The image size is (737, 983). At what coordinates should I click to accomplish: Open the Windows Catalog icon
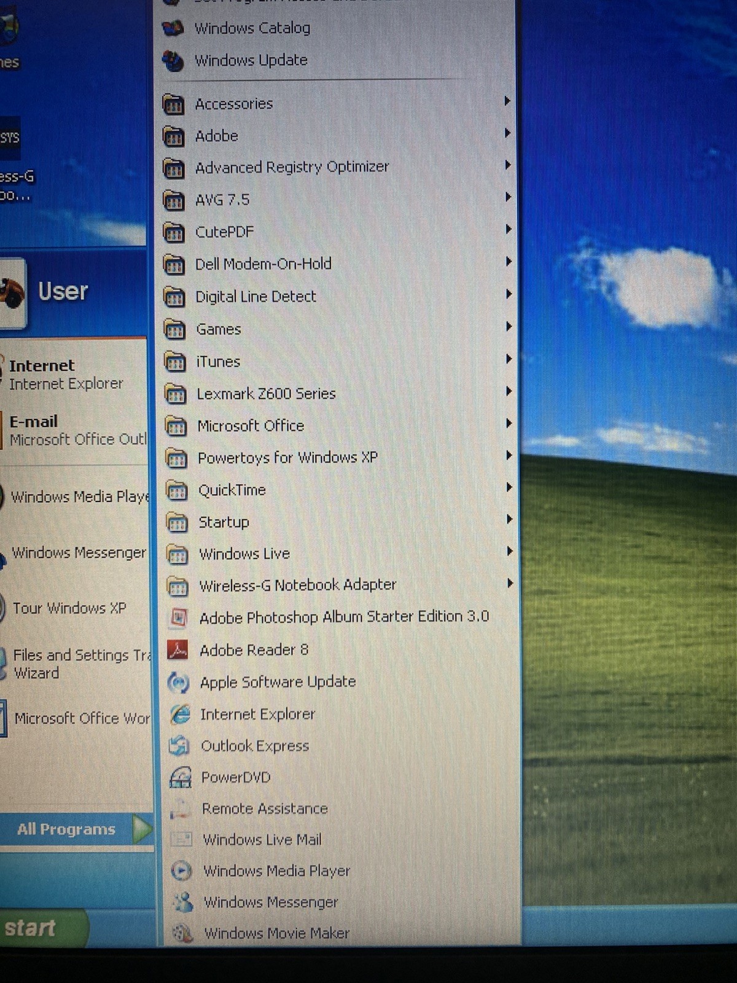pyautogui.click(x=173, y=28)
